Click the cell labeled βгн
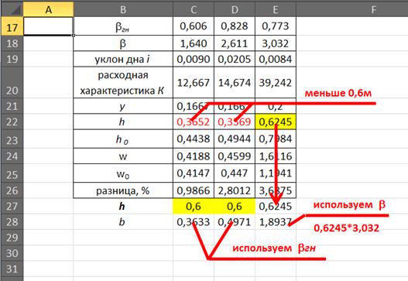 pos(123,26)
